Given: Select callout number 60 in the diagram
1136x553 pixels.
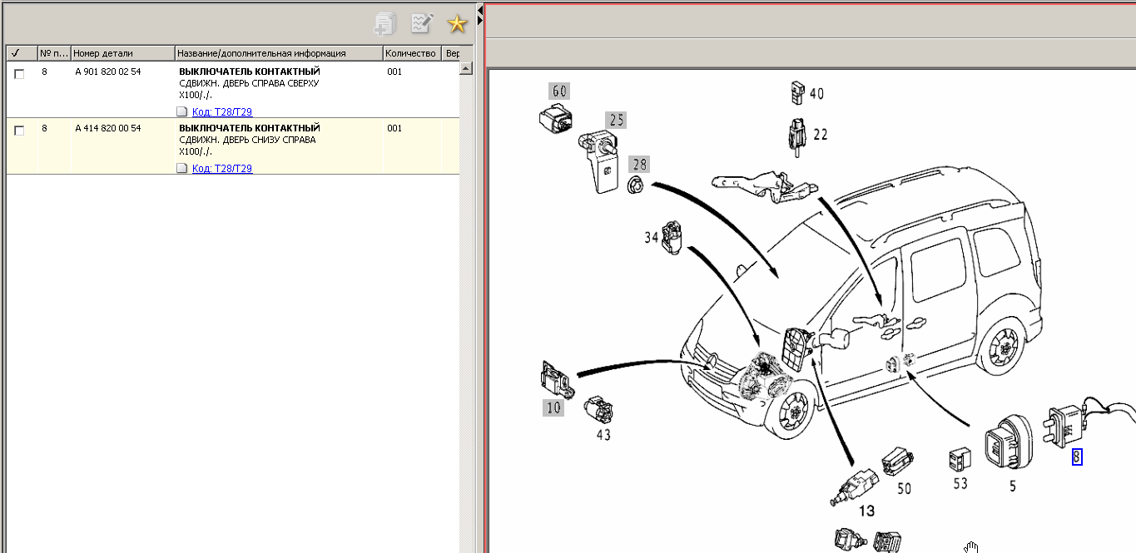Looking at the screenshot, I should (x=558, y=91).
